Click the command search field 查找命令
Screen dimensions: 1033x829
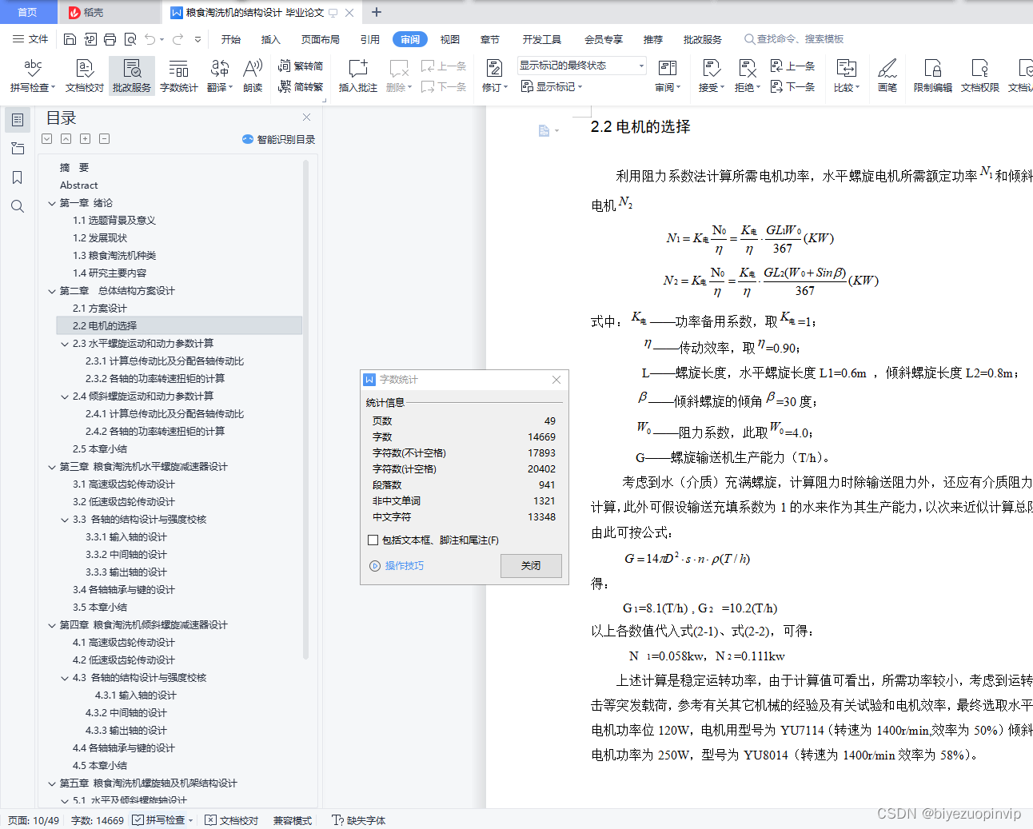point(794,39)
